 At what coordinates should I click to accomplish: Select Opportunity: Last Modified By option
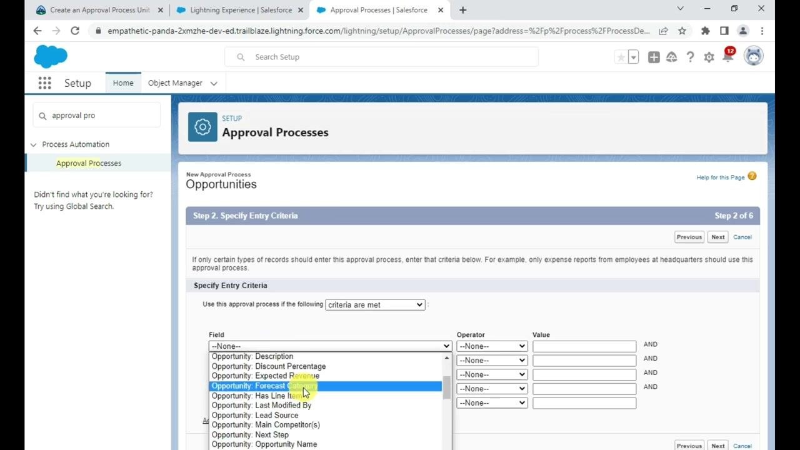tap(326, 405)
